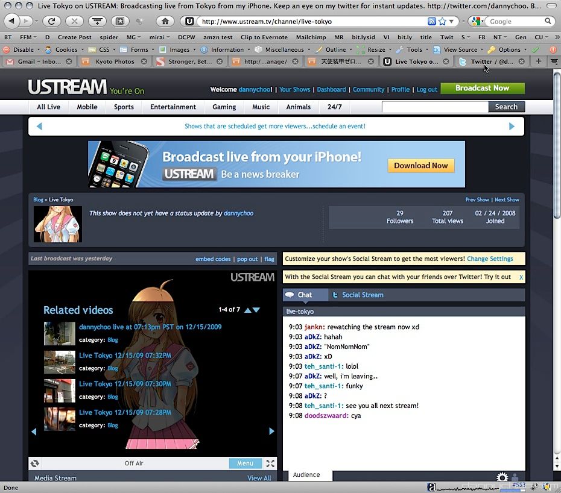
Task: Follow the Change Settings link
Action: pos(490,259)
